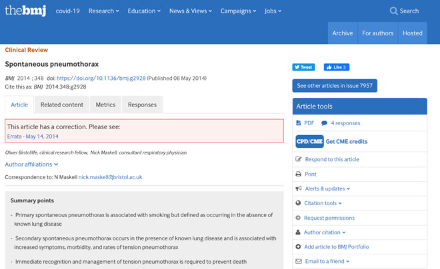
Task: Click the responses speech bubble icon
Action: tap(324, 123)
